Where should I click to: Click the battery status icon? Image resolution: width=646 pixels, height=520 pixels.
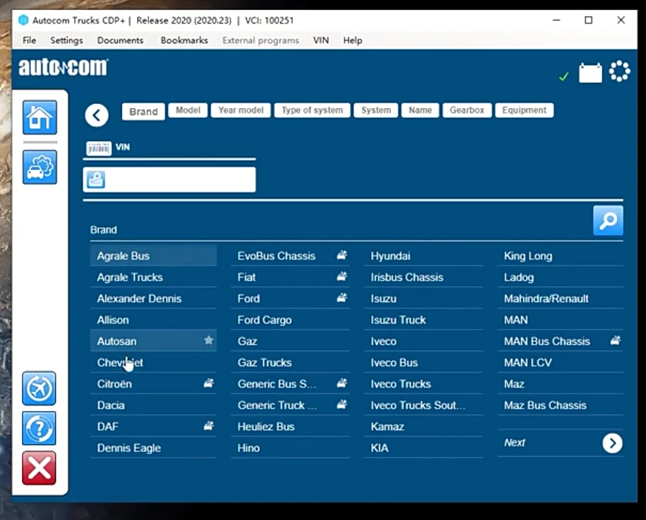[x=590, y=73]
